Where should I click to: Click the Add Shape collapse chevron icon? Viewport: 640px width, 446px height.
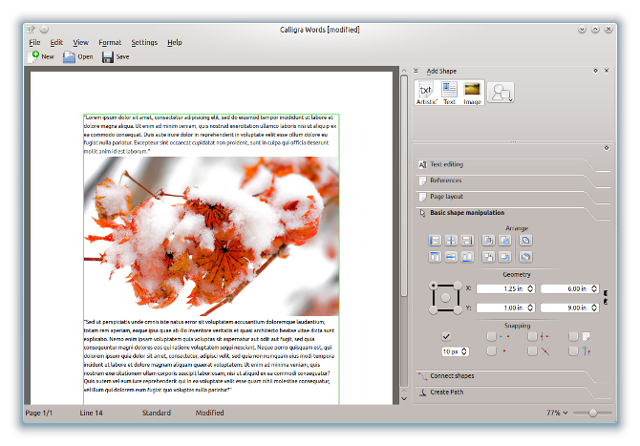pos(416,71)
